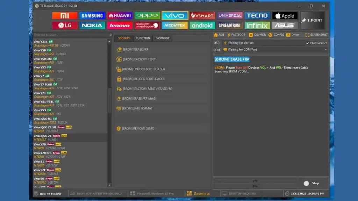Screen dimensions: 358x201
Task: Switch to the SECURITY tab
Action: pos(124,38)
